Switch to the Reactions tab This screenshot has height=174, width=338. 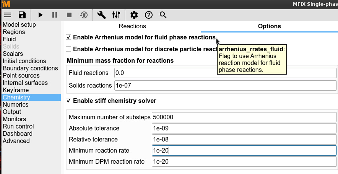132,26
